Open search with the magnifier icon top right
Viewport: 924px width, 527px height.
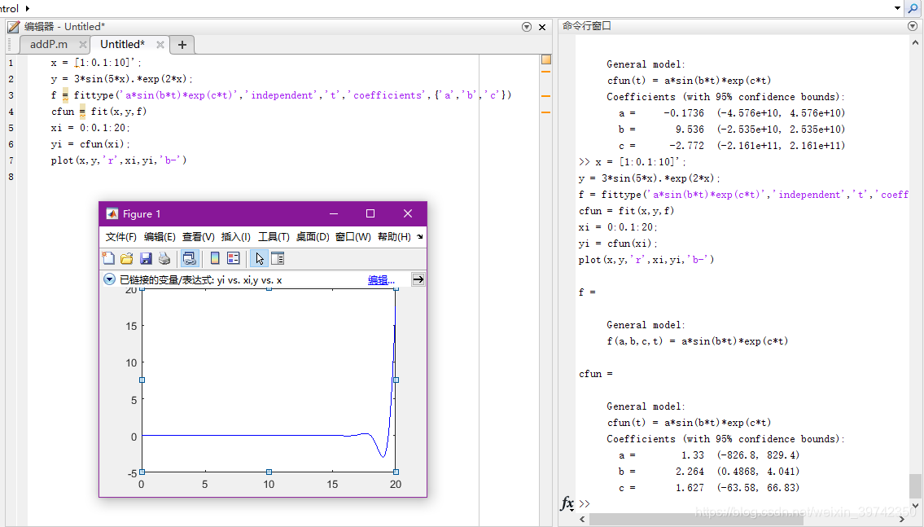click(x=915, y=8)
